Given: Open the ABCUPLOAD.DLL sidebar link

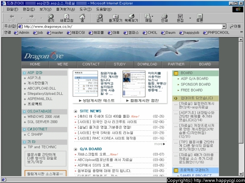Looking at the screenshot, I should pyautogui.click(x=42, y=88).
